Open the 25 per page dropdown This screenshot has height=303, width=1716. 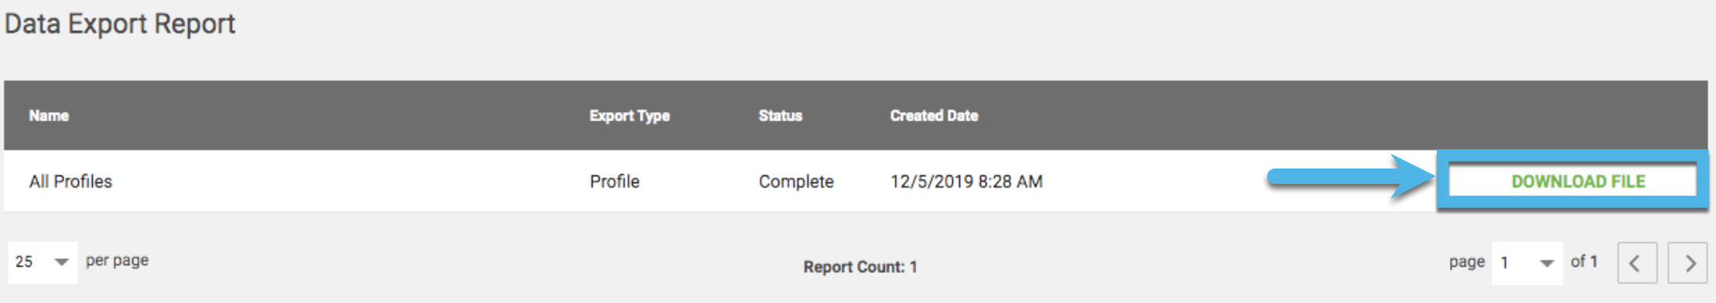43,262
